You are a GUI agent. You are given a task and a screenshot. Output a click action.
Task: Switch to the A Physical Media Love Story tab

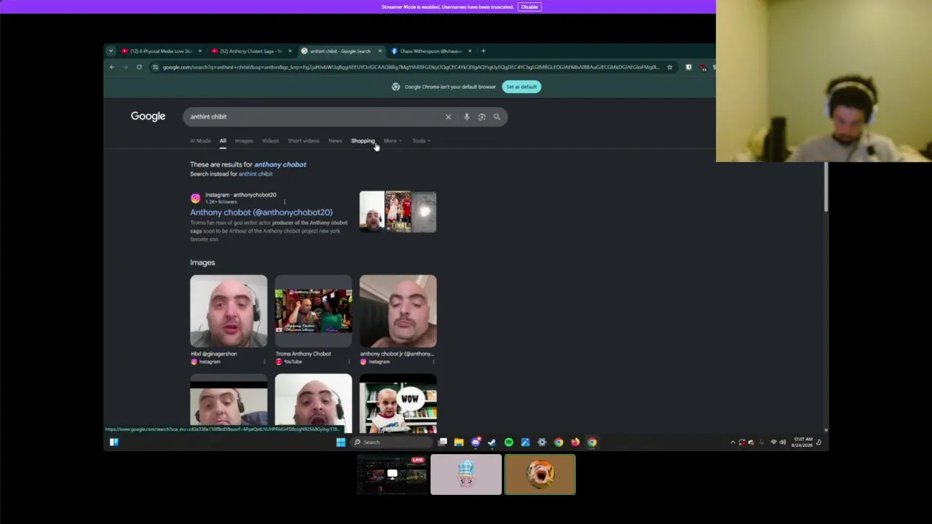[162, 51]
